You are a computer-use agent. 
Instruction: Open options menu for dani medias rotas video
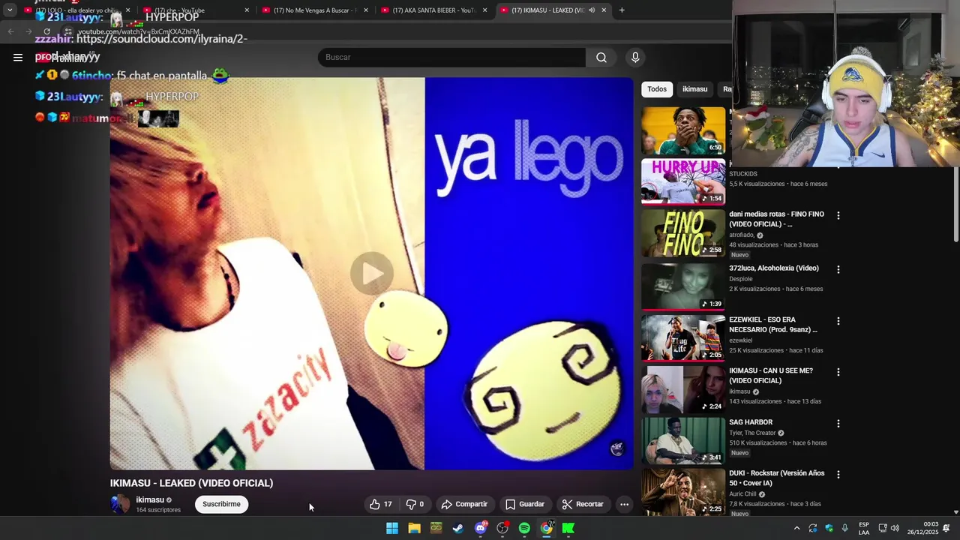click(838, 215)
